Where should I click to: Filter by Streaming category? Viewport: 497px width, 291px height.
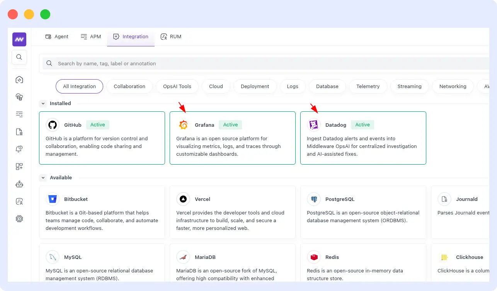pyautogui.click(x=410, y=87)
